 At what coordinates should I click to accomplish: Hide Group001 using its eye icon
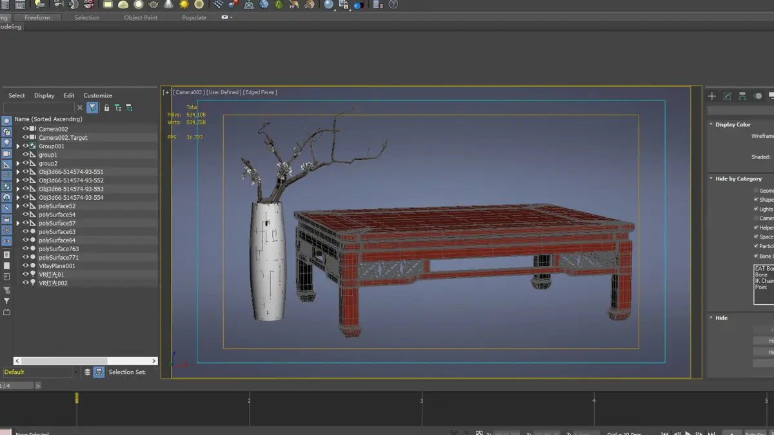point(26,146)
